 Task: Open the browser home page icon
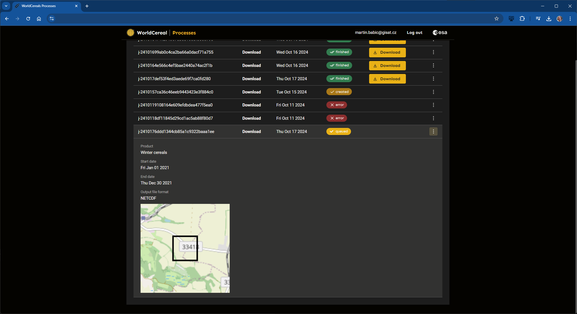(39, 19)
